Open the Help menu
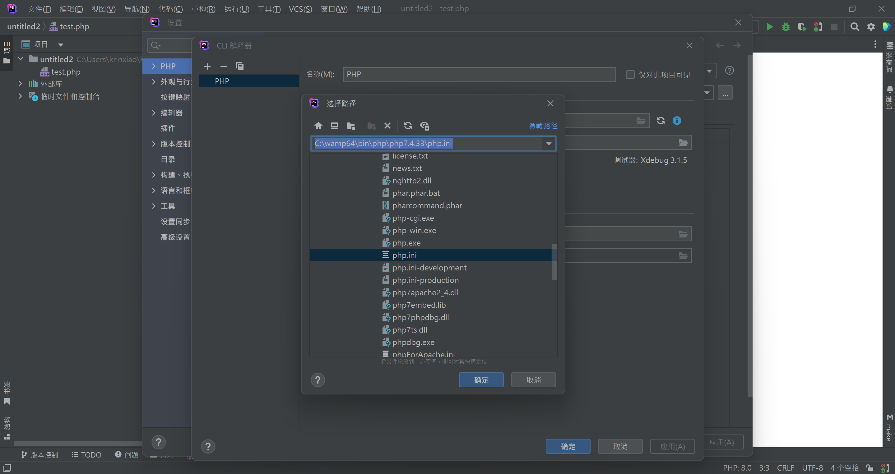This screenshot has width=895, height=474. pos(369,9)
